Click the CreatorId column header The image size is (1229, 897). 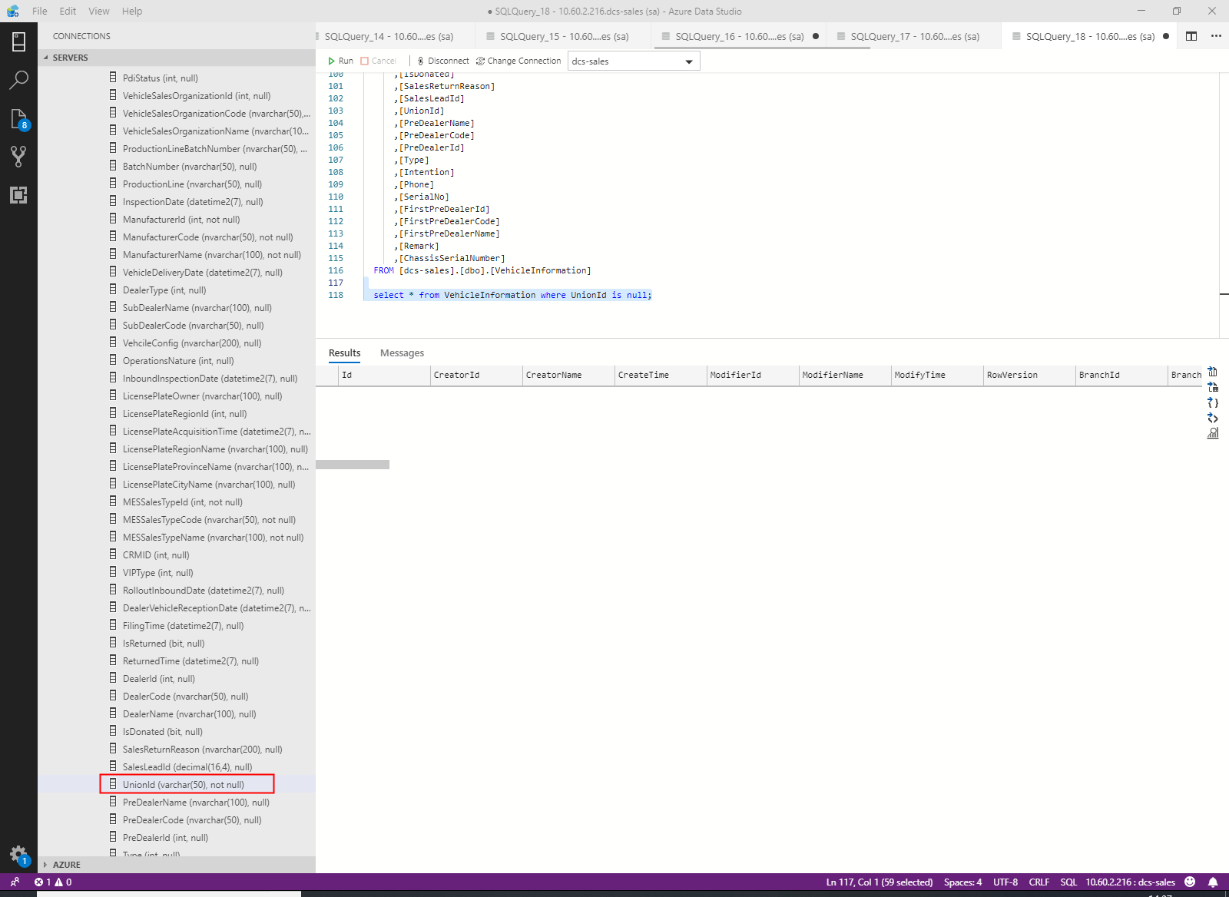[476, 376]
